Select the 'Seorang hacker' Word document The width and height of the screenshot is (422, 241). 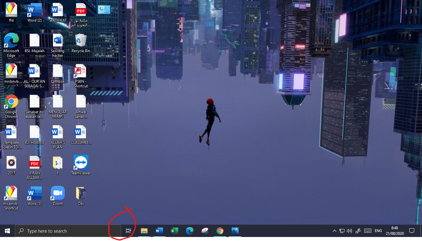click(x=58, y=45)
